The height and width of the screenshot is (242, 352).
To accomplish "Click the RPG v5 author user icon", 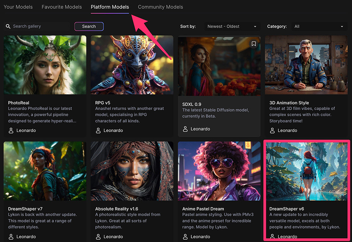I will pos(98,130).
